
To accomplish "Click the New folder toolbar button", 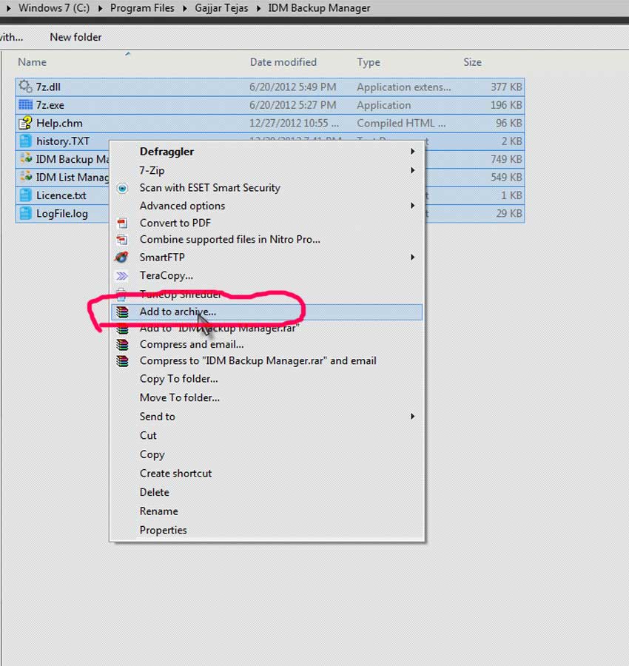I will tap(75, 38).
